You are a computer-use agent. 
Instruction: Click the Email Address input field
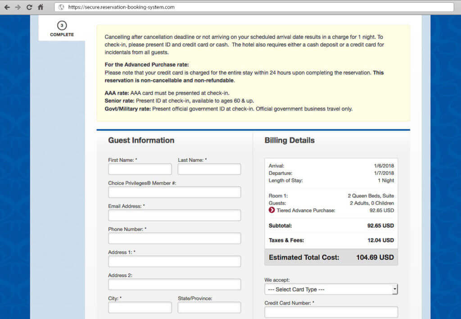[x=175, y=215]
